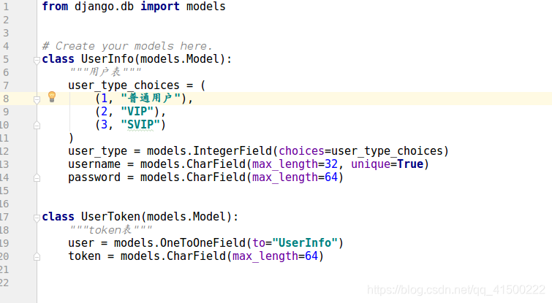Click 'password' variable on line 14
This screenshot has width=552, height=303.
[x=94, y=177]
